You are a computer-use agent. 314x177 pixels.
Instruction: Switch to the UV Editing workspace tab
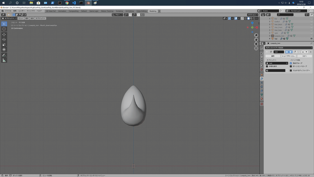tap(130, 11)
